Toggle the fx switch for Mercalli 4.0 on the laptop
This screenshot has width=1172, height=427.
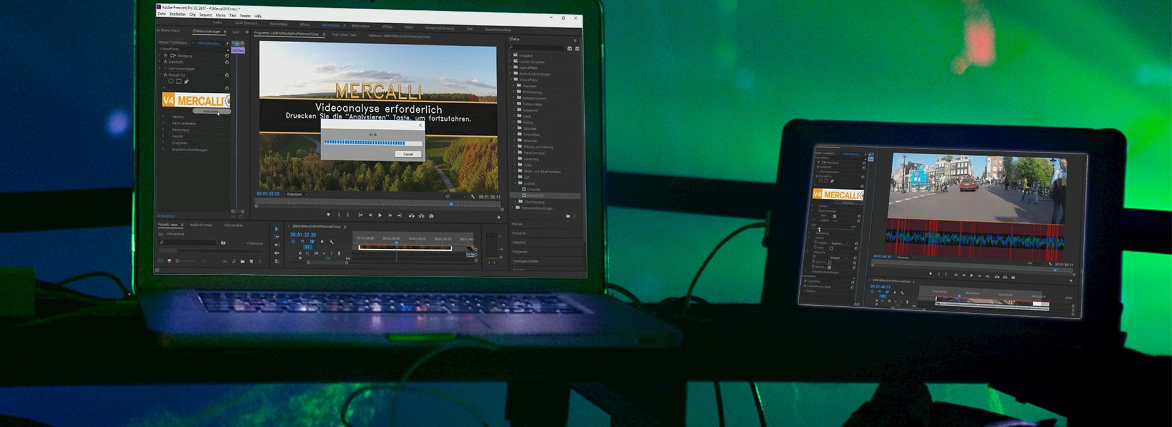coord(165,75)
